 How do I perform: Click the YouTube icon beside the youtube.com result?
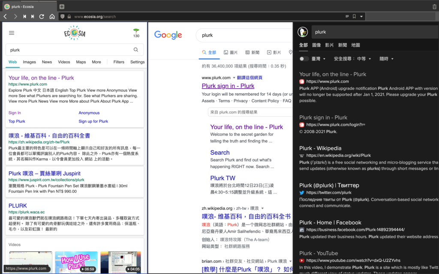301,260
